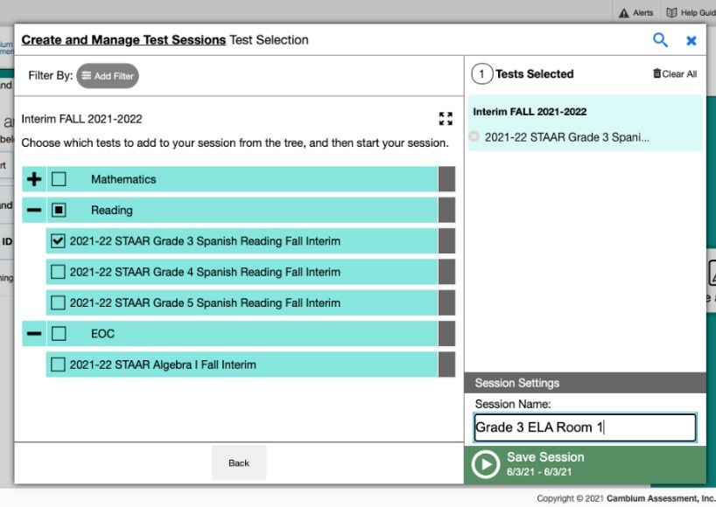This screenshot has width=716, height=507.
Task: Remove selected Grade 3 Spanish test via X icon
Action: [474, 136]
